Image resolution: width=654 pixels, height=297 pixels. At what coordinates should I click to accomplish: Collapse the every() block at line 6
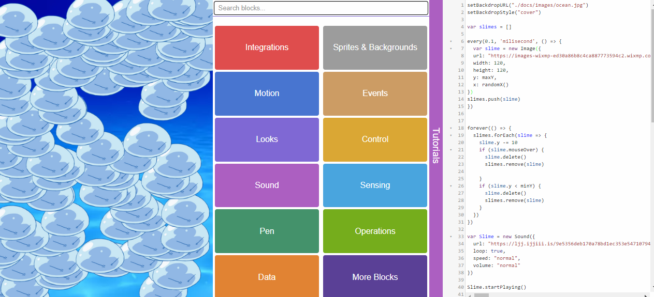[450, 41]
